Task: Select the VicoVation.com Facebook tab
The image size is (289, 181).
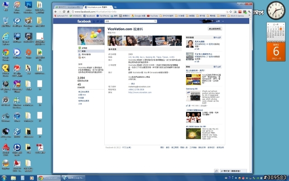Action: pyautogui.click(x=98, y=7)
